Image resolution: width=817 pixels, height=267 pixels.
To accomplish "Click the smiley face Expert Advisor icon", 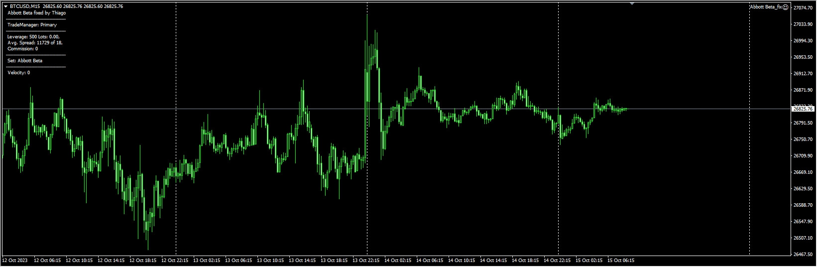I will tap(786, 7).
